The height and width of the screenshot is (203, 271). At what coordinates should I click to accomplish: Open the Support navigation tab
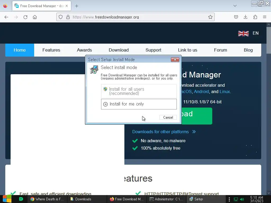(153, 50)
